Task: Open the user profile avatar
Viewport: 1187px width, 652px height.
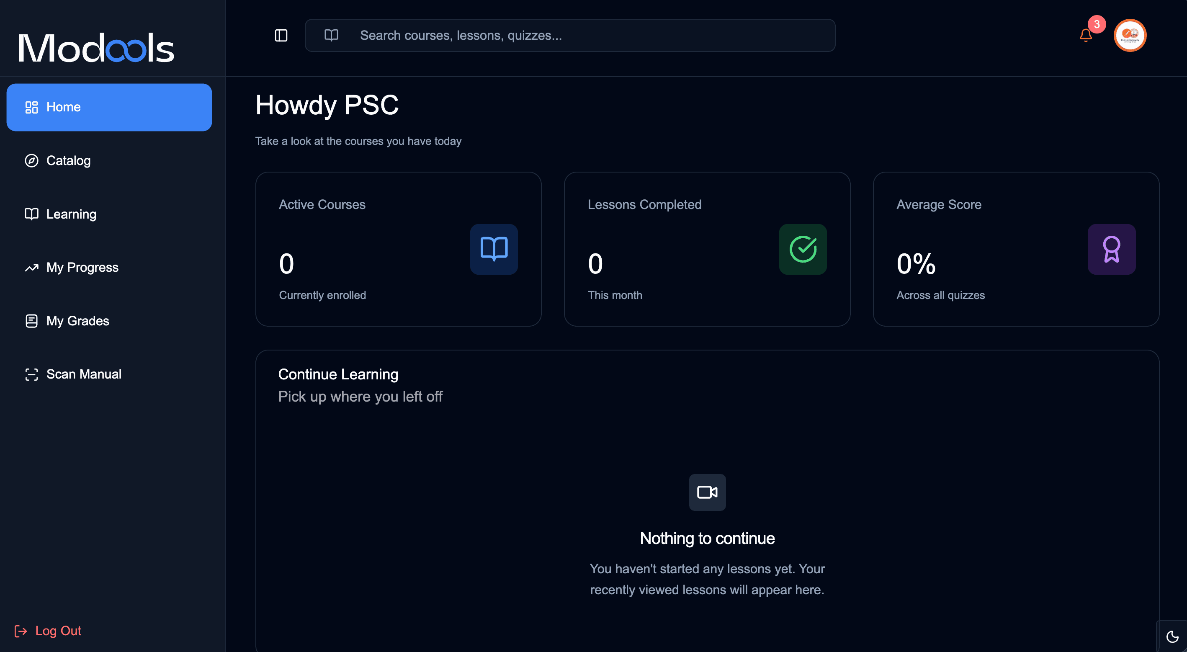Action: 1130,36
